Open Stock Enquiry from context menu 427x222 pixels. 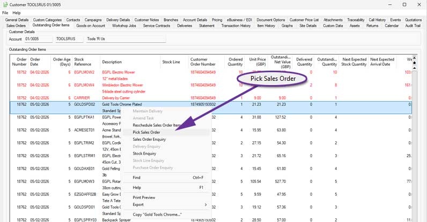(144, 154)
